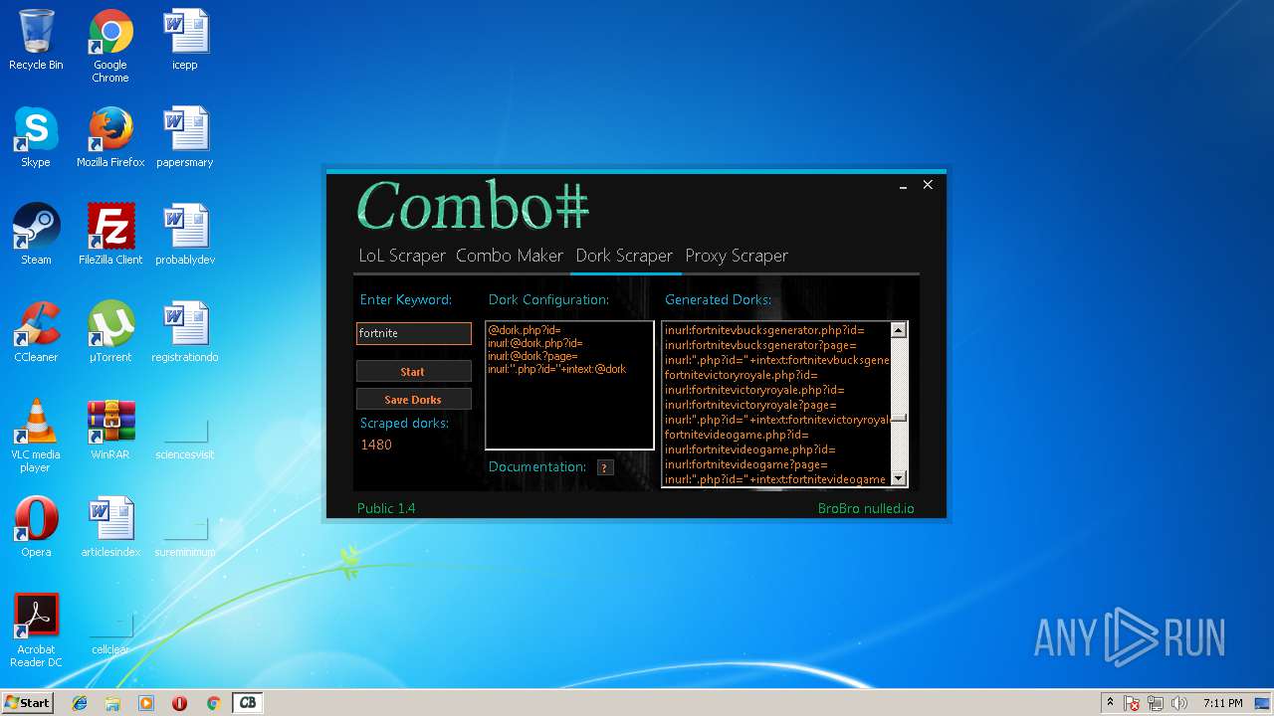Click the Chrome taskbar icon
The width and height of the screenshot is (1274, 716).
tap(213, 703)
